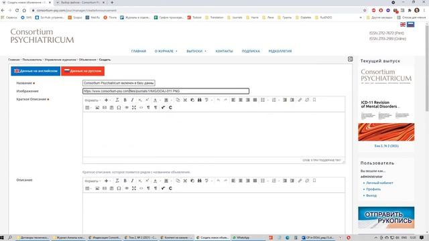429x241 pixels.
Task: Open ГЛАВНАЯ menu item
Action: [x=139, y=51]
